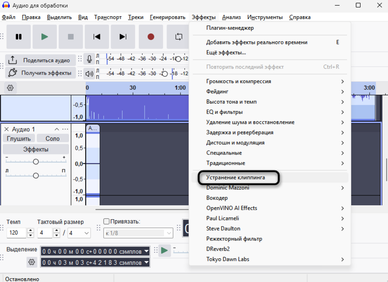Click the microphone record meter icon
The image size is (388, 282).
tap(90, 59)
